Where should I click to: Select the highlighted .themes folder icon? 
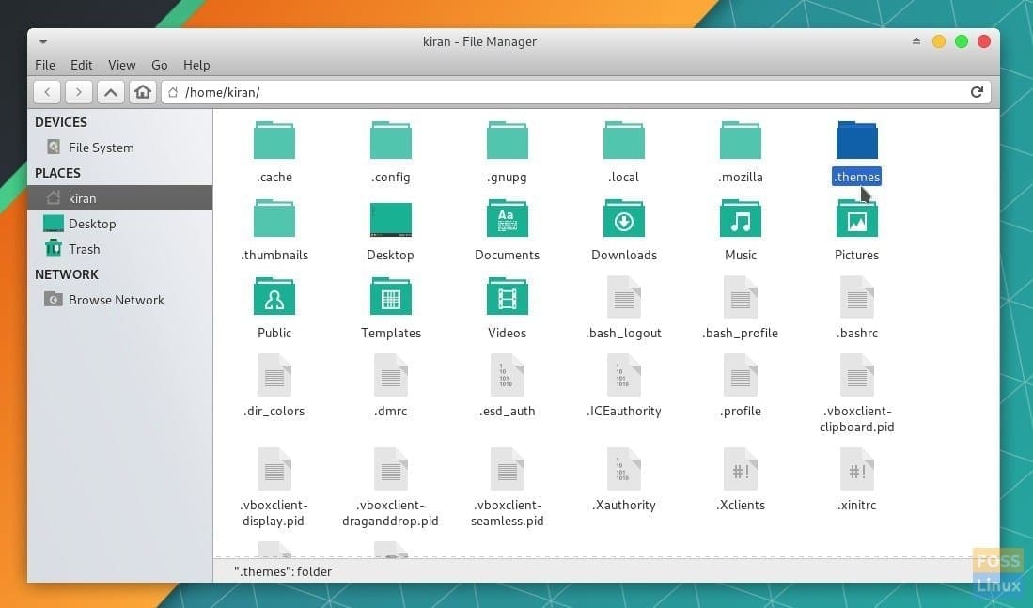pyautogui.click(x=857, y=140)
